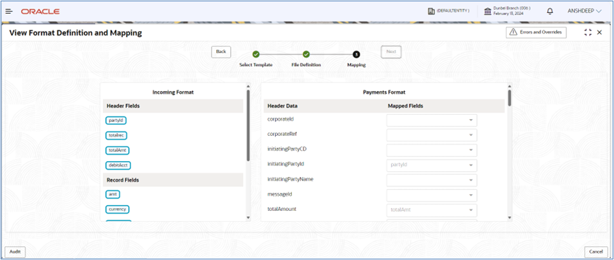614x260 pixels.
Task: Click the Oracle logo
Action: [41, 12]
